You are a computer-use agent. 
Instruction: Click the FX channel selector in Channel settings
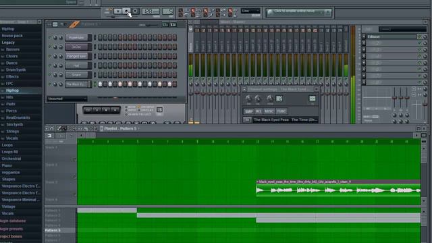pyautogui.click(x=312, y=99)
